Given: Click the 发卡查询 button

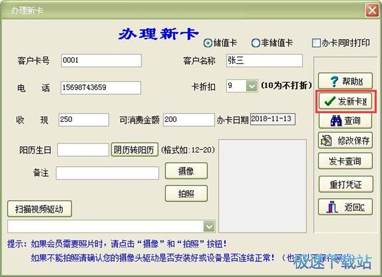Looking at the screenshot, I should (345, 161).
